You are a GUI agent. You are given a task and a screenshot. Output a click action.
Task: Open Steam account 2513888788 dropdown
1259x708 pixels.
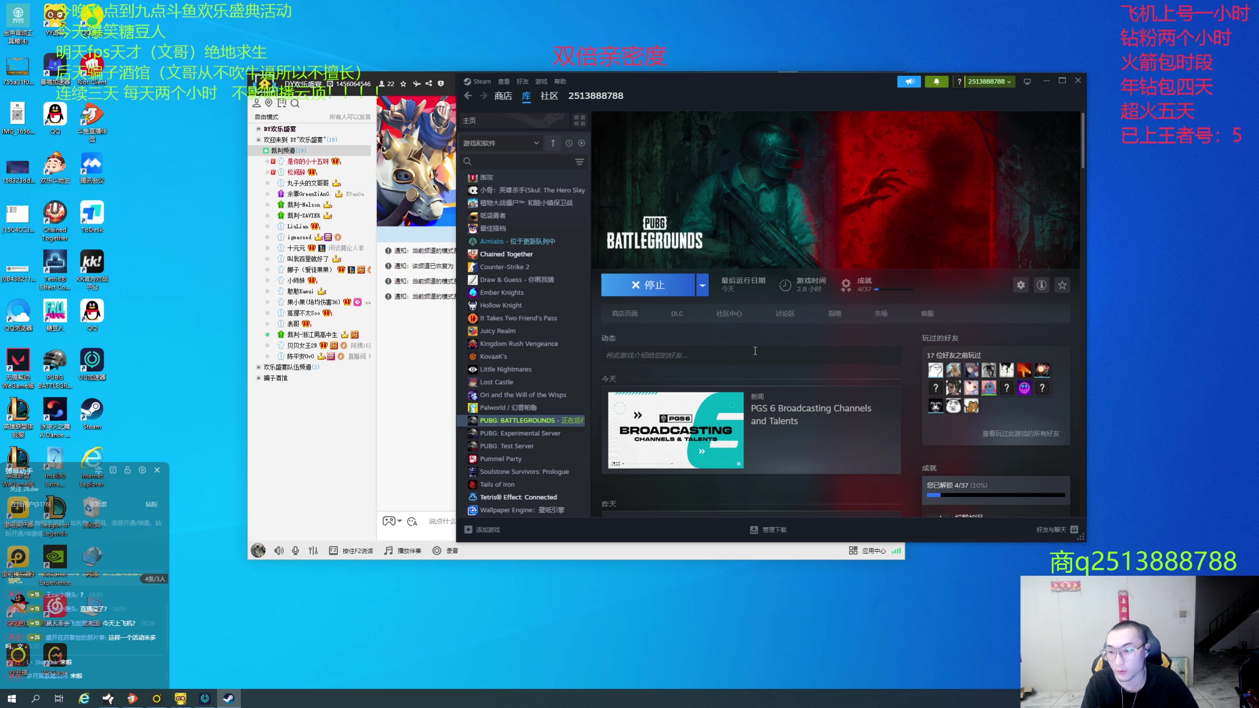click(x=989, y=82)
